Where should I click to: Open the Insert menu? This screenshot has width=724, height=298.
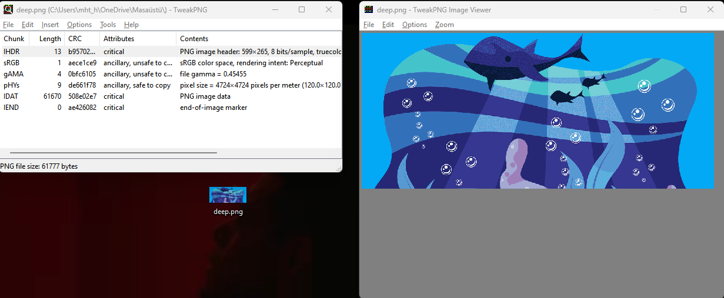tap(50, 25)
